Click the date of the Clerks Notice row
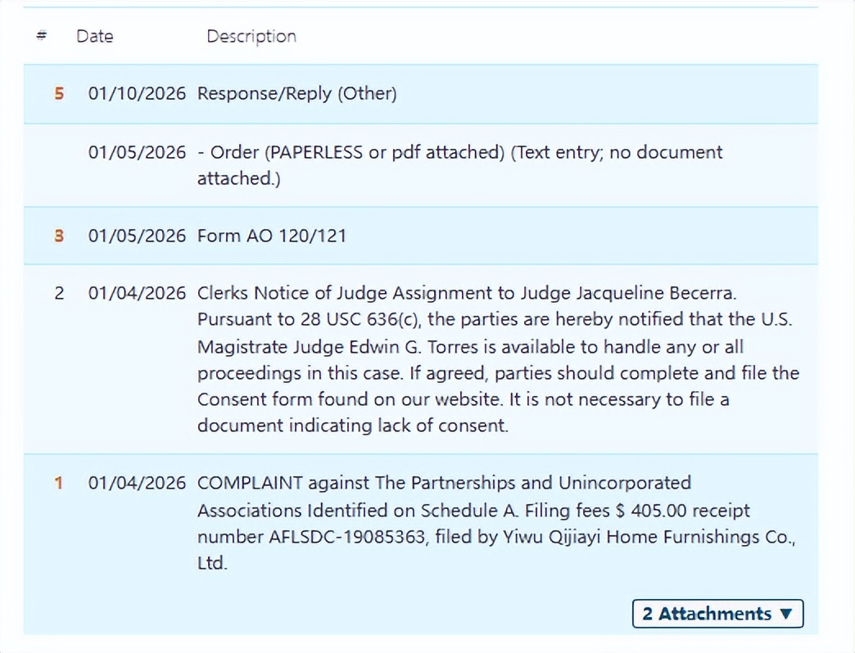The width and height of the screenshot is (855, 653). pos(137,293)
